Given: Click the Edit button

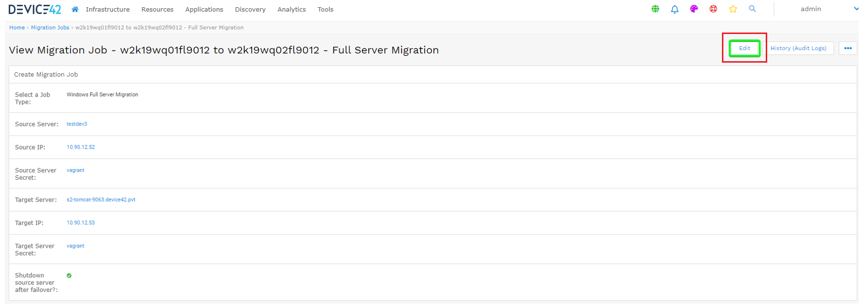Looking at the screenshot, I should click(744, 48).
